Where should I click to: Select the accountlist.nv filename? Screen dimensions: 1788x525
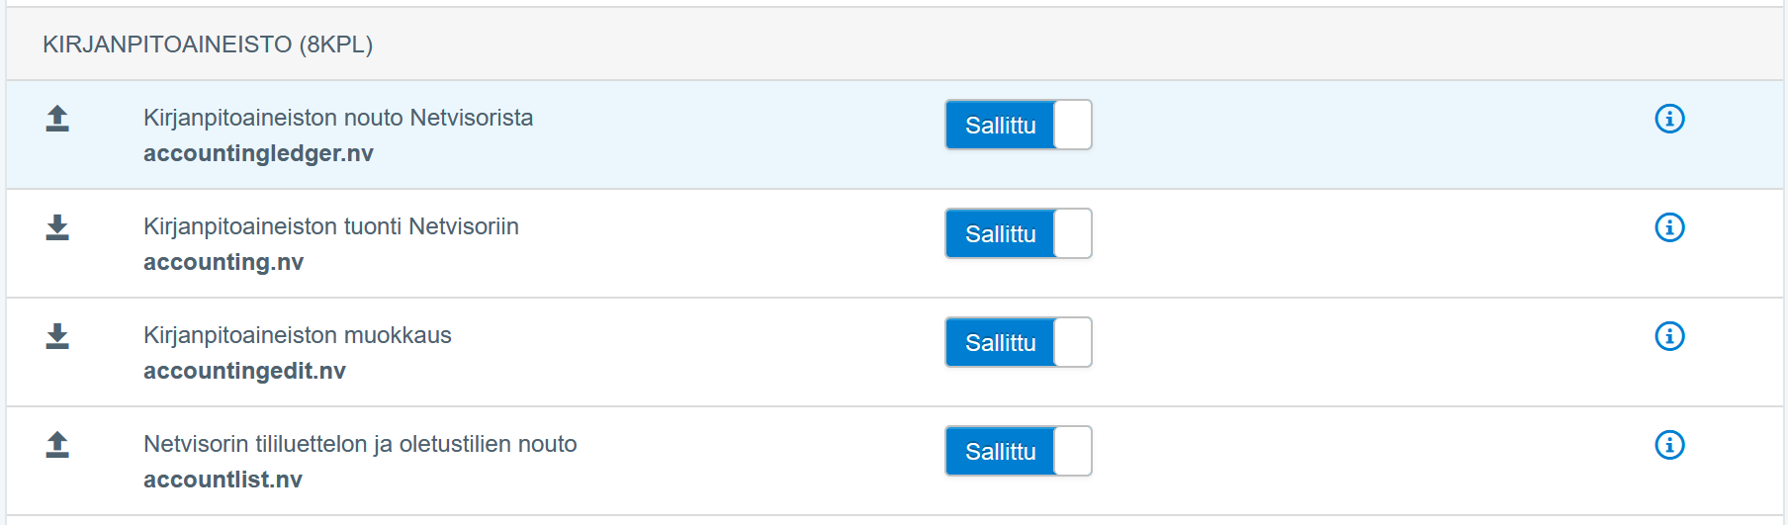223,480
